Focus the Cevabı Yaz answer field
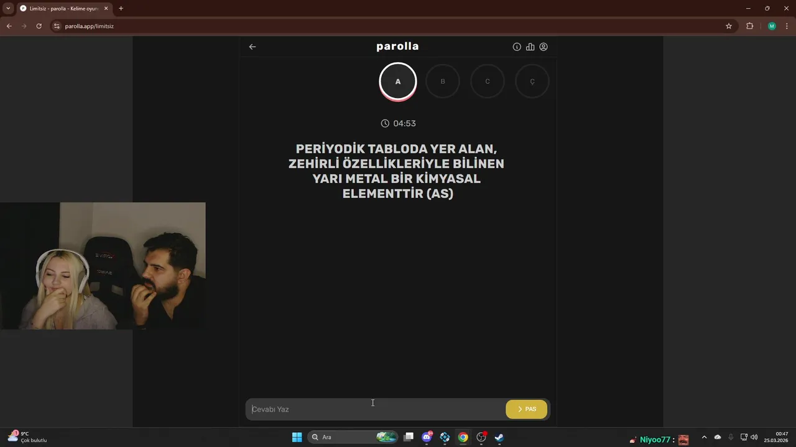 (375, 409)
